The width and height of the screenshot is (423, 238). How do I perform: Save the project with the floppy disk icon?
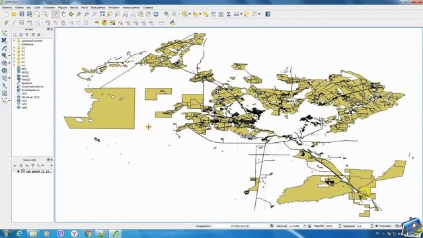pyautogui.click(x=22, y=14)
